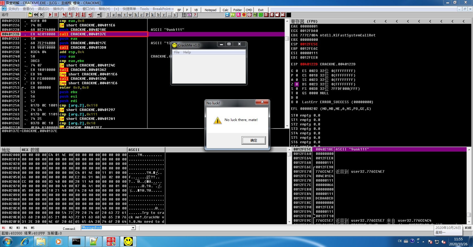The image size is (473, 247).
Task: Open command prompt taskbar icon
Action: [x=76, y=241]
